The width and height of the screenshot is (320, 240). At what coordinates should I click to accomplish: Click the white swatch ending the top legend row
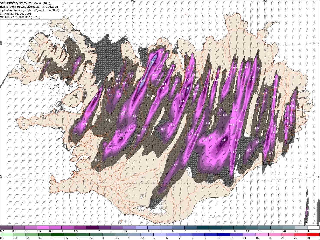pos(313,228)
